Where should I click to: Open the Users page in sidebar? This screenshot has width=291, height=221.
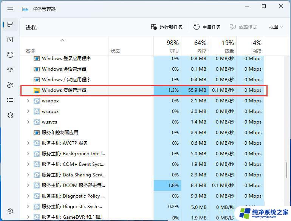10,85
